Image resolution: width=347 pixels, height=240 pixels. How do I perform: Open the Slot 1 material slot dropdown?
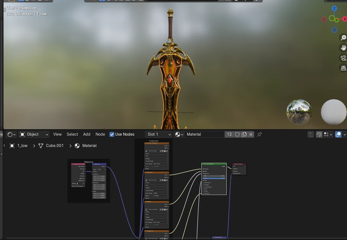pos(159,134)
